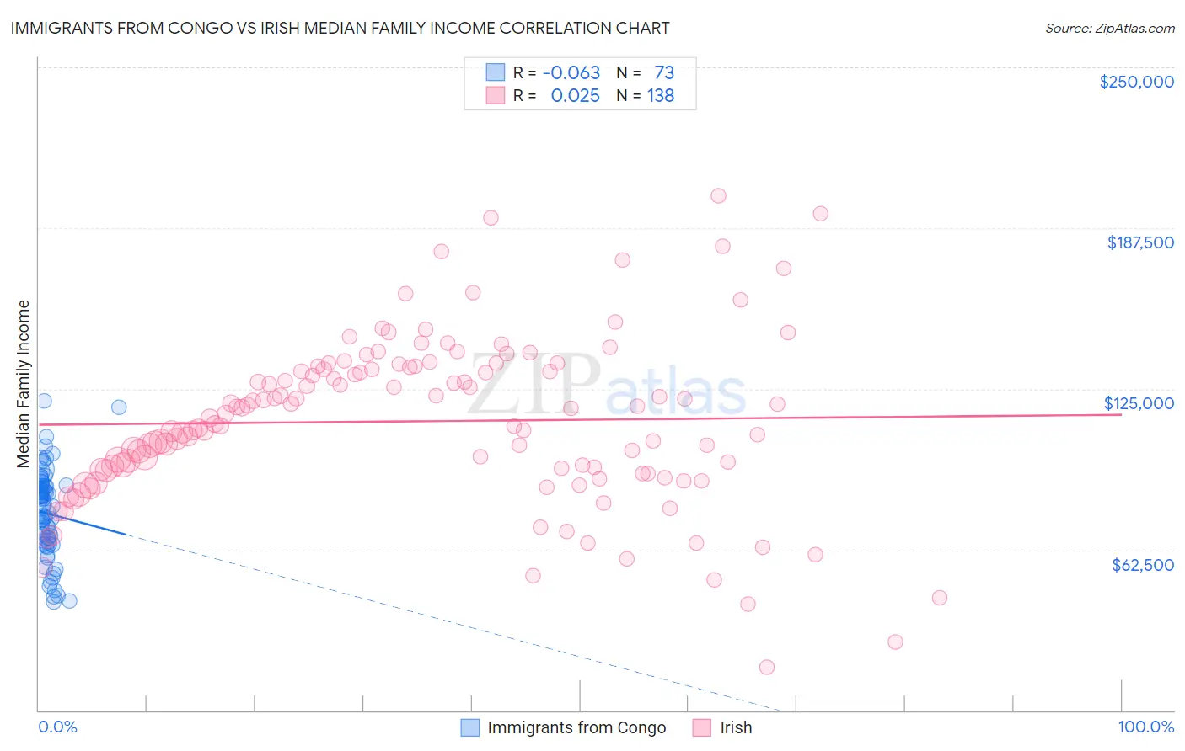
Task: Click the -0.063 correlation value
Action: click(571, 73)
